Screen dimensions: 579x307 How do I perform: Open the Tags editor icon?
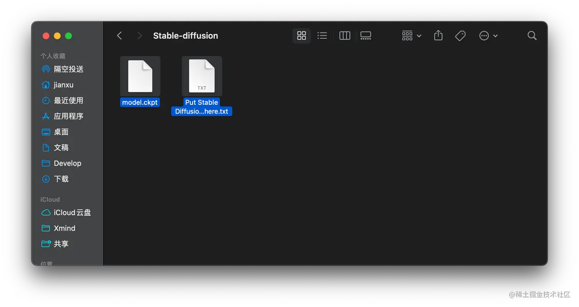tap(460, 36)
